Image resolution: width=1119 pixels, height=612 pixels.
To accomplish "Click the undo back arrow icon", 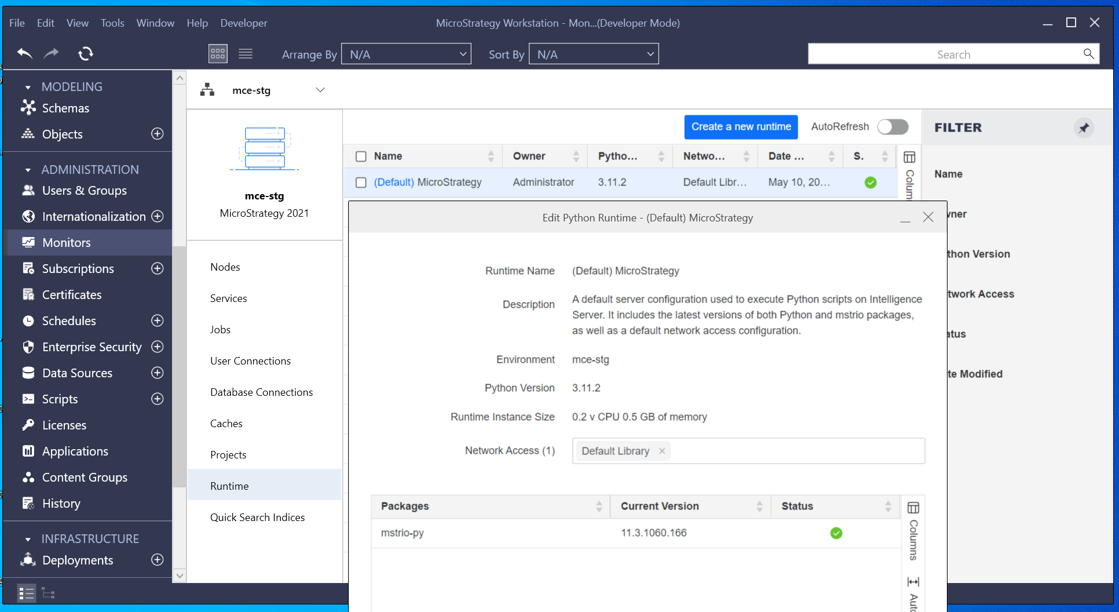I will tap(24, 54).
